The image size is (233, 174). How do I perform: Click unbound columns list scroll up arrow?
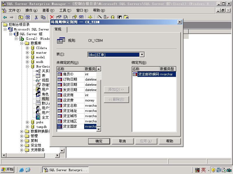click(x=99, y=69)
